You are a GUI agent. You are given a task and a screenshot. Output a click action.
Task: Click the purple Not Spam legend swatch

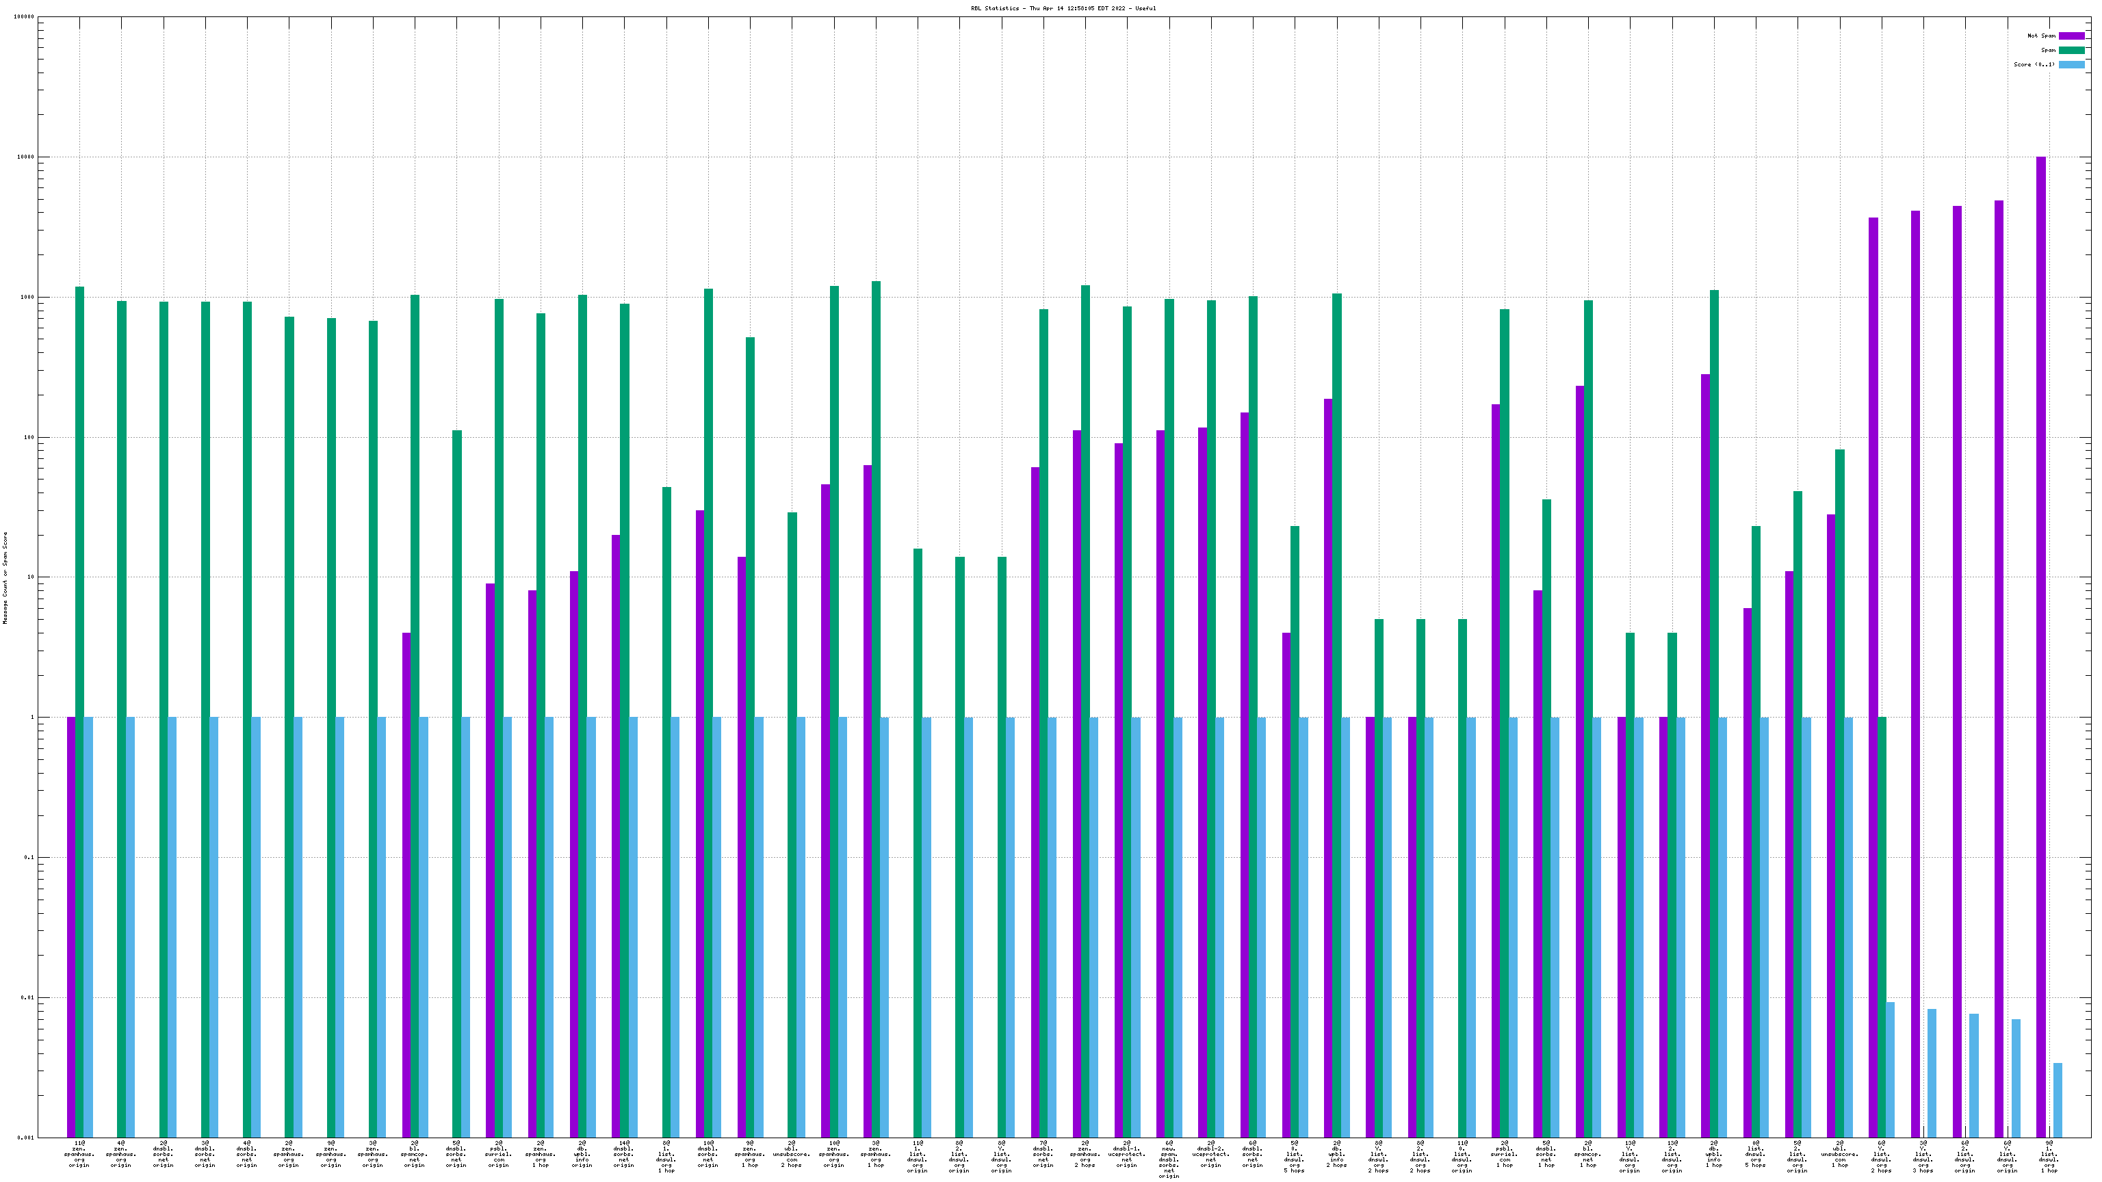2071,36
